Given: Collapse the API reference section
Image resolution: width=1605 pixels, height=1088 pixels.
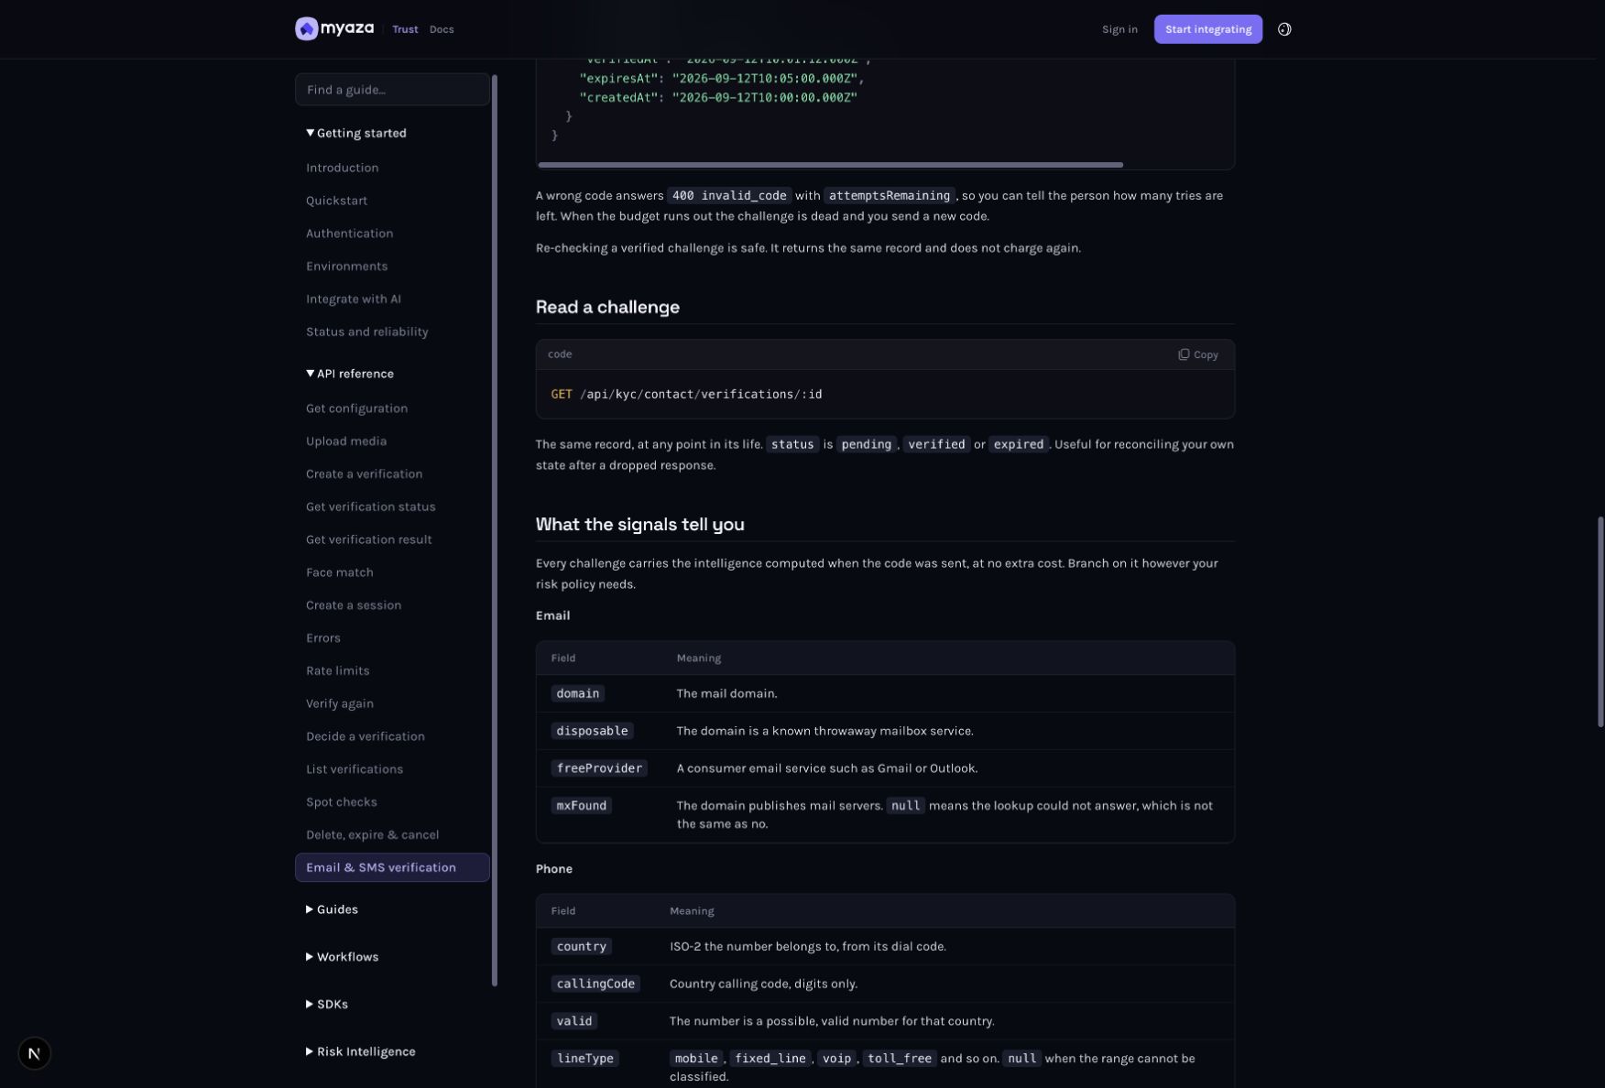Looking at the screenshot, I should tap(350, 374).
